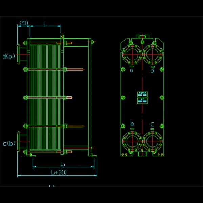
Task: Click the letter a under top-left port
Action: (x=132, y=70)
